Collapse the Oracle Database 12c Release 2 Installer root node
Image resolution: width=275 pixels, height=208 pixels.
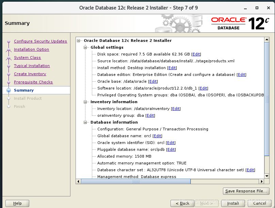[79, 41]
